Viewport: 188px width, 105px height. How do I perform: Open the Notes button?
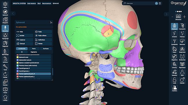(43, 44)
